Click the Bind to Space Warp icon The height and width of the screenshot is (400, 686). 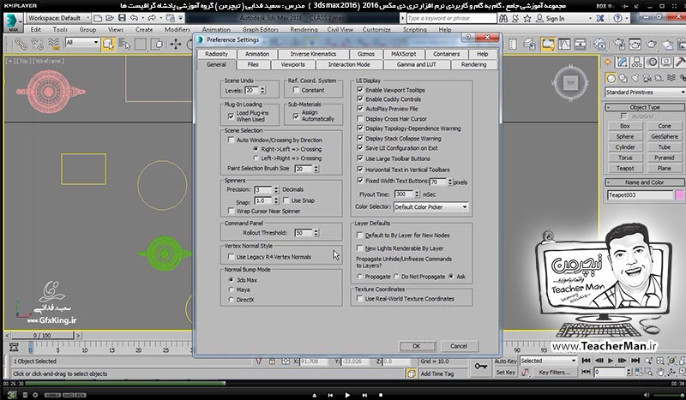pyautogui.click(x=54, y=44)
